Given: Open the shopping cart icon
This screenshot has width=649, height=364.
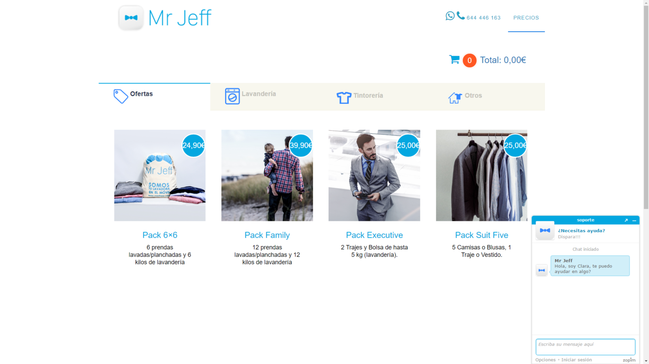Looking at the screenshot, I should click(x=454, y=60).
